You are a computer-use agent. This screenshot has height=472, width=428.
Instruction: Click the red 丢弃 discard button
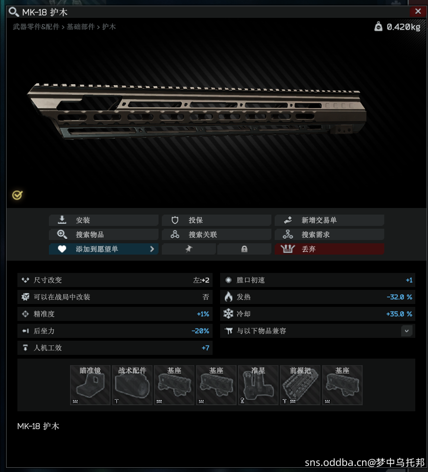click(x=329, y=249)
